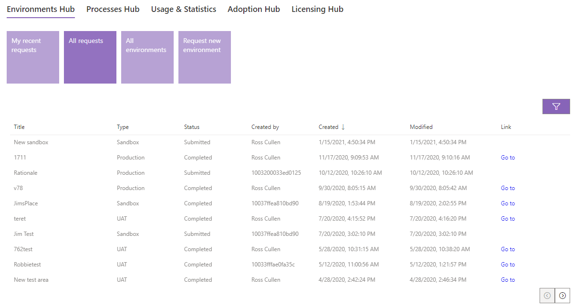Select the My recent requests tile
Image resolution: width=583 pixels, height=308 pixels.
click(x=33, y=57)
